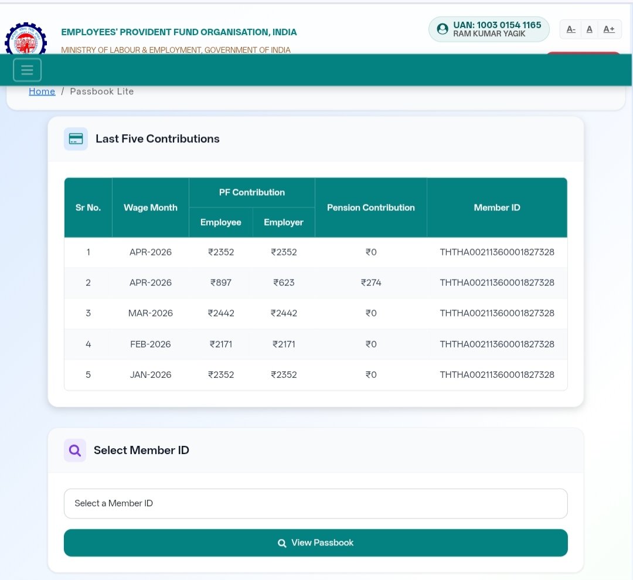
Task: Click the RAM KUMAR YAGIK user name
Action: coord(489,34)
